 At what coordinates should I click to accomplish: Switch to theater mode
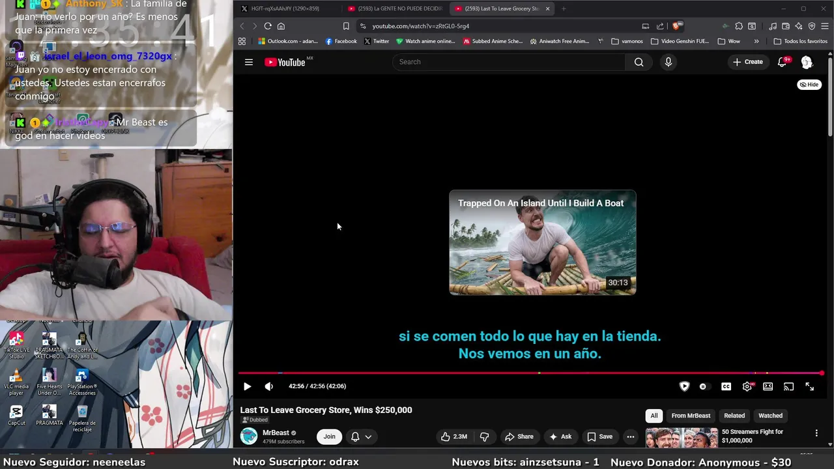[768, 386]
